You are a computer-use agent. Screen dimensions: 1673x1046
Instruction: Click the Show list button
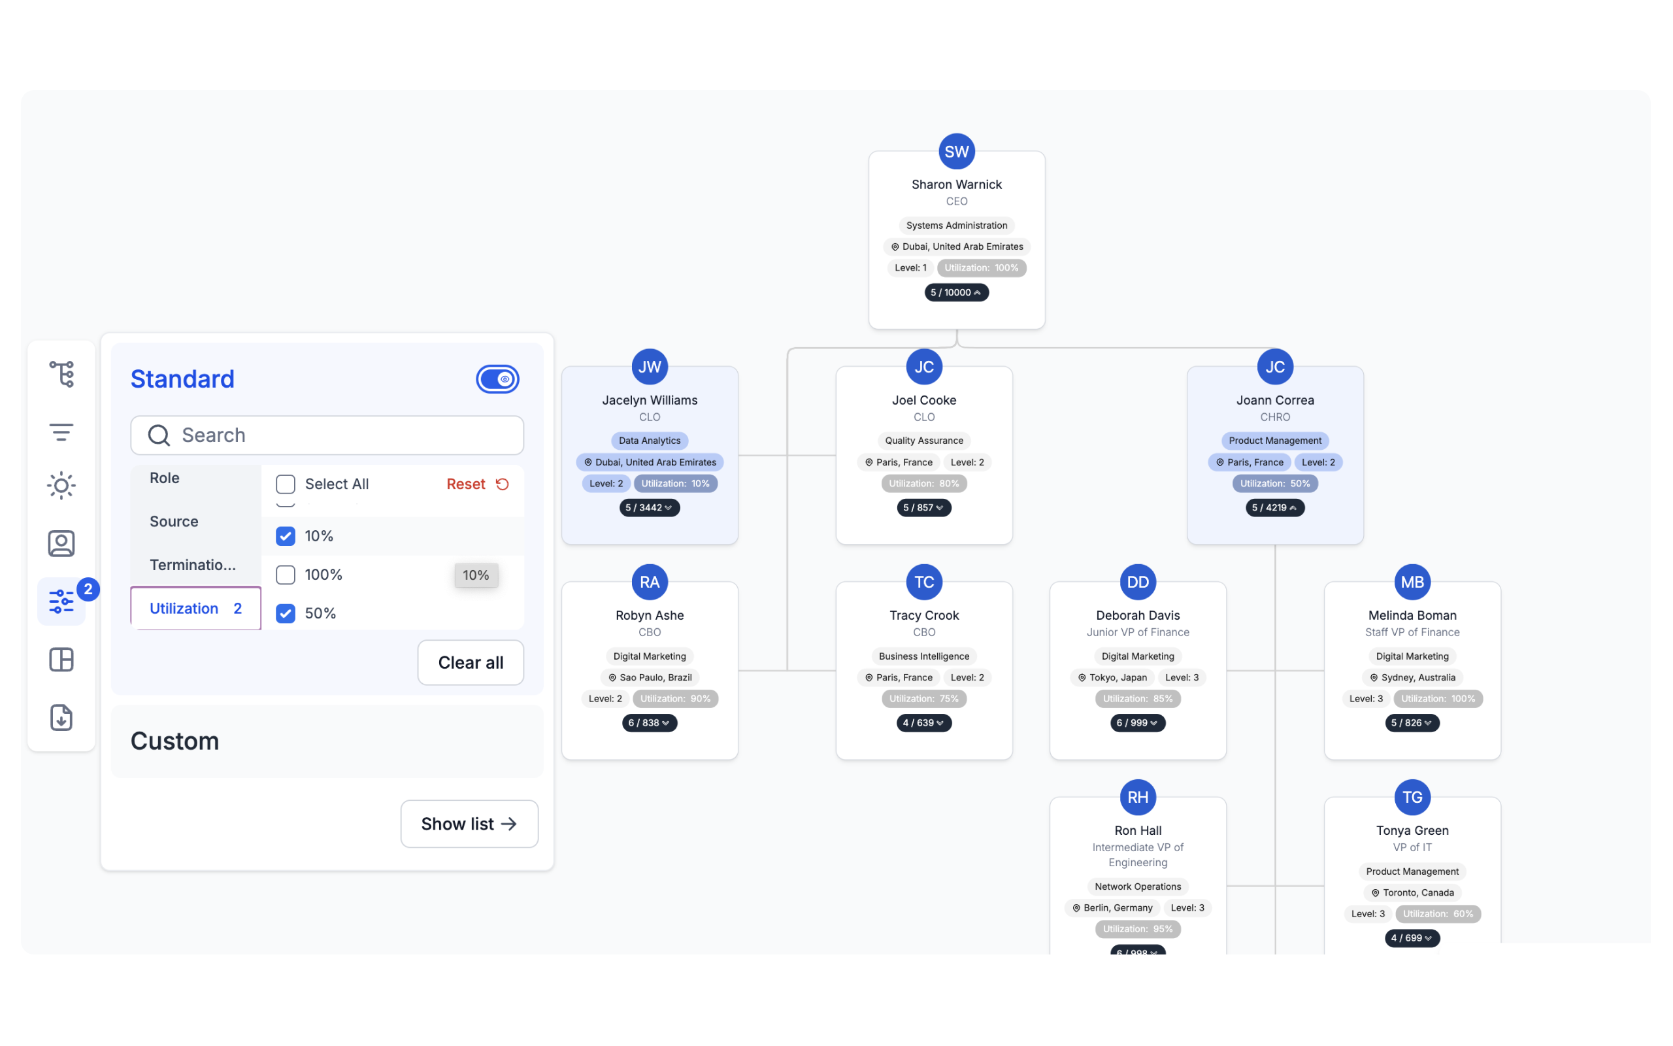pos(469,823)
